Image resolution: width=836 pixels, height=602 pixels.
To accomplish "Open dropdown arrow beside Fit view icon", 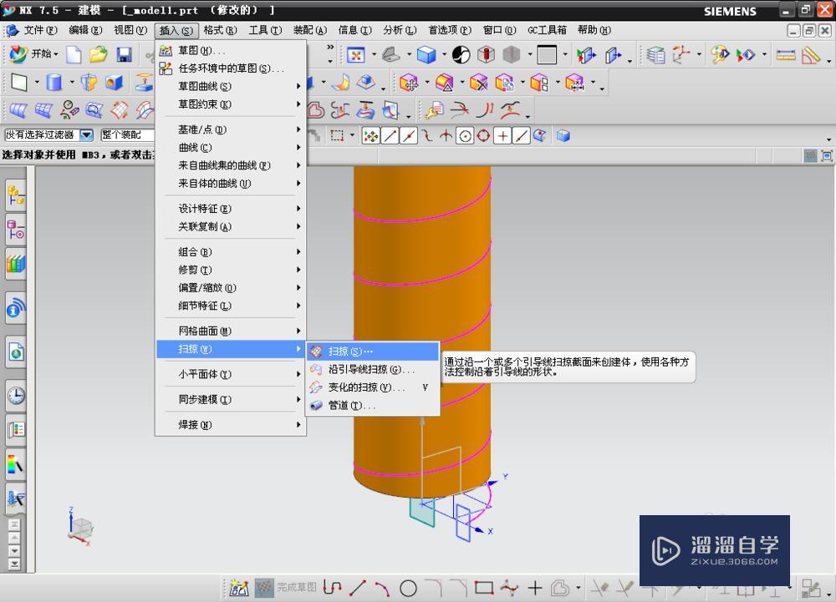I will click(373, 55).
